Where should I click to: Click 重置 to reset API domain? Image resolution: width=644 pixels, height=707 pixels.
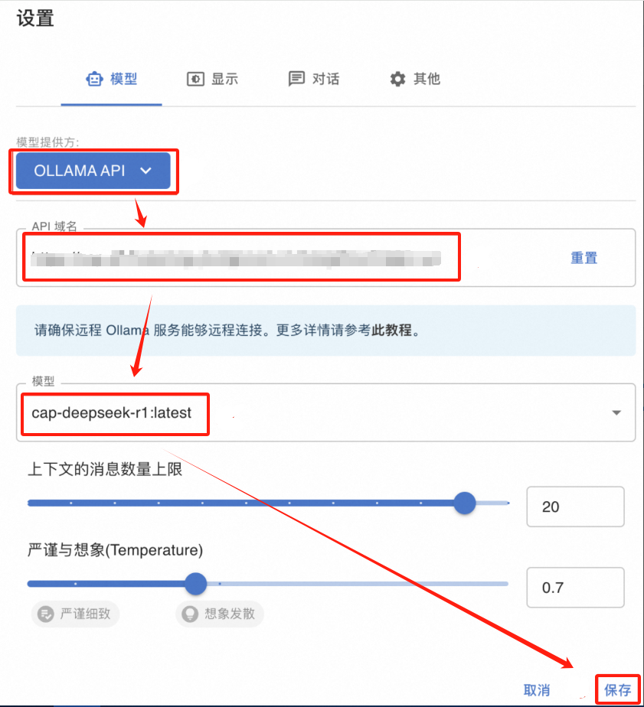(x=584, y=258)
